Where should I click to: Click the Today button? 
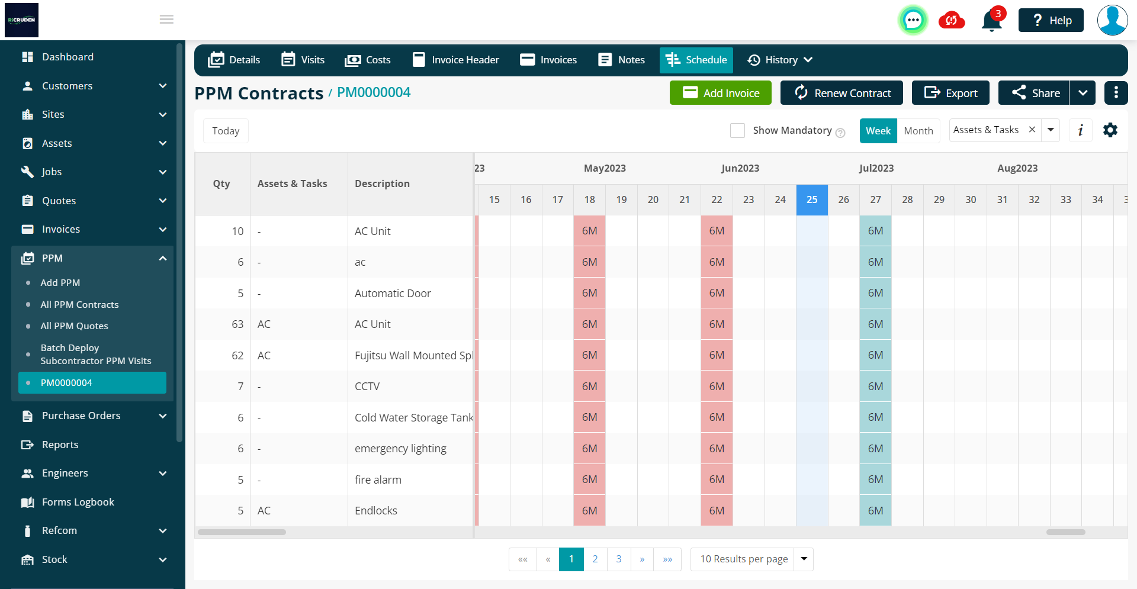[226, 131]
